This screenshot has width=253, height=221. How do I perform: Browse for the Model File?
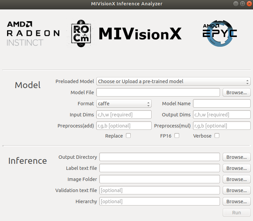click(x=236, y=93)
